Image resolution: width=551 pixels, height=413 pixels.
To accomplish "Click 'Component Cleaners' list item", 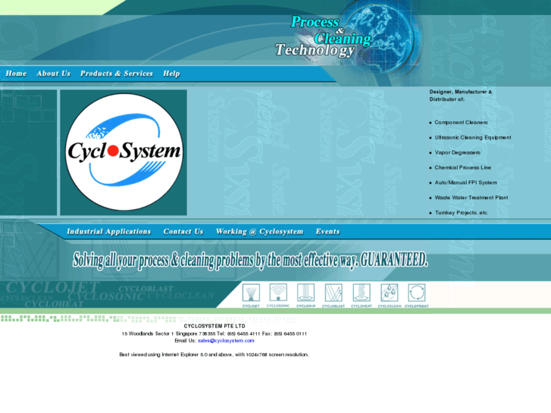I will coord(461,122).
